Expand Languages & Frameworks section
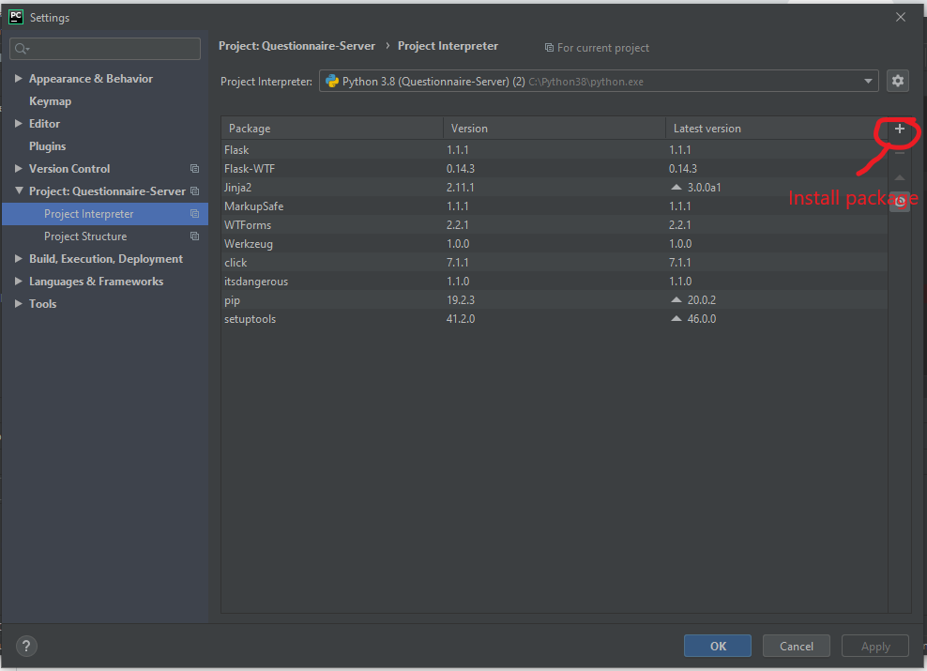 [19, 281]
